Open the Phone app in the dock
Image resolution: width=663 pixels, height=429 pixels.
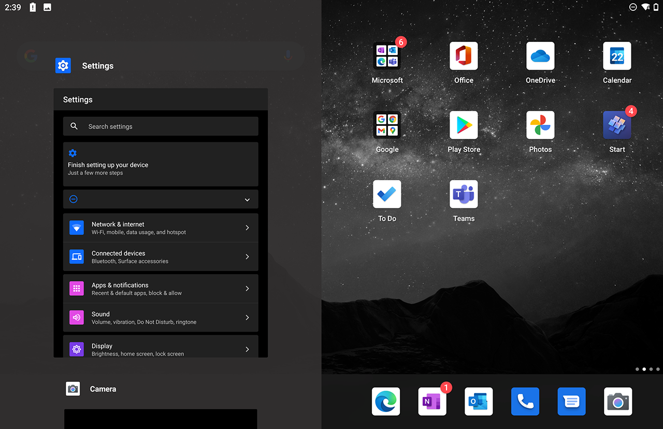point(525,402)
